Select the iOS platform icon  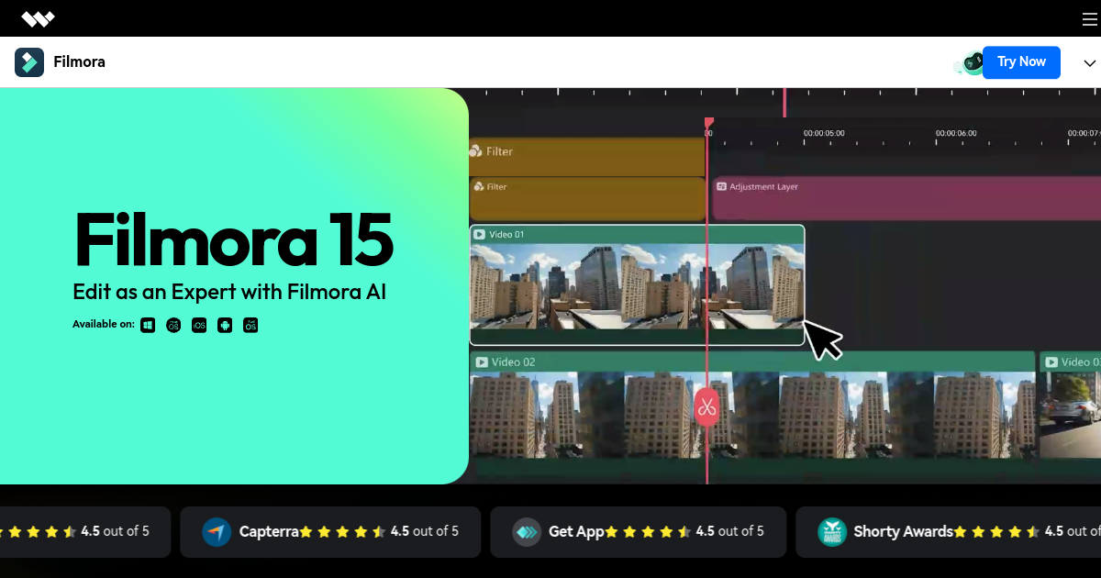click(x=199, y=325)
